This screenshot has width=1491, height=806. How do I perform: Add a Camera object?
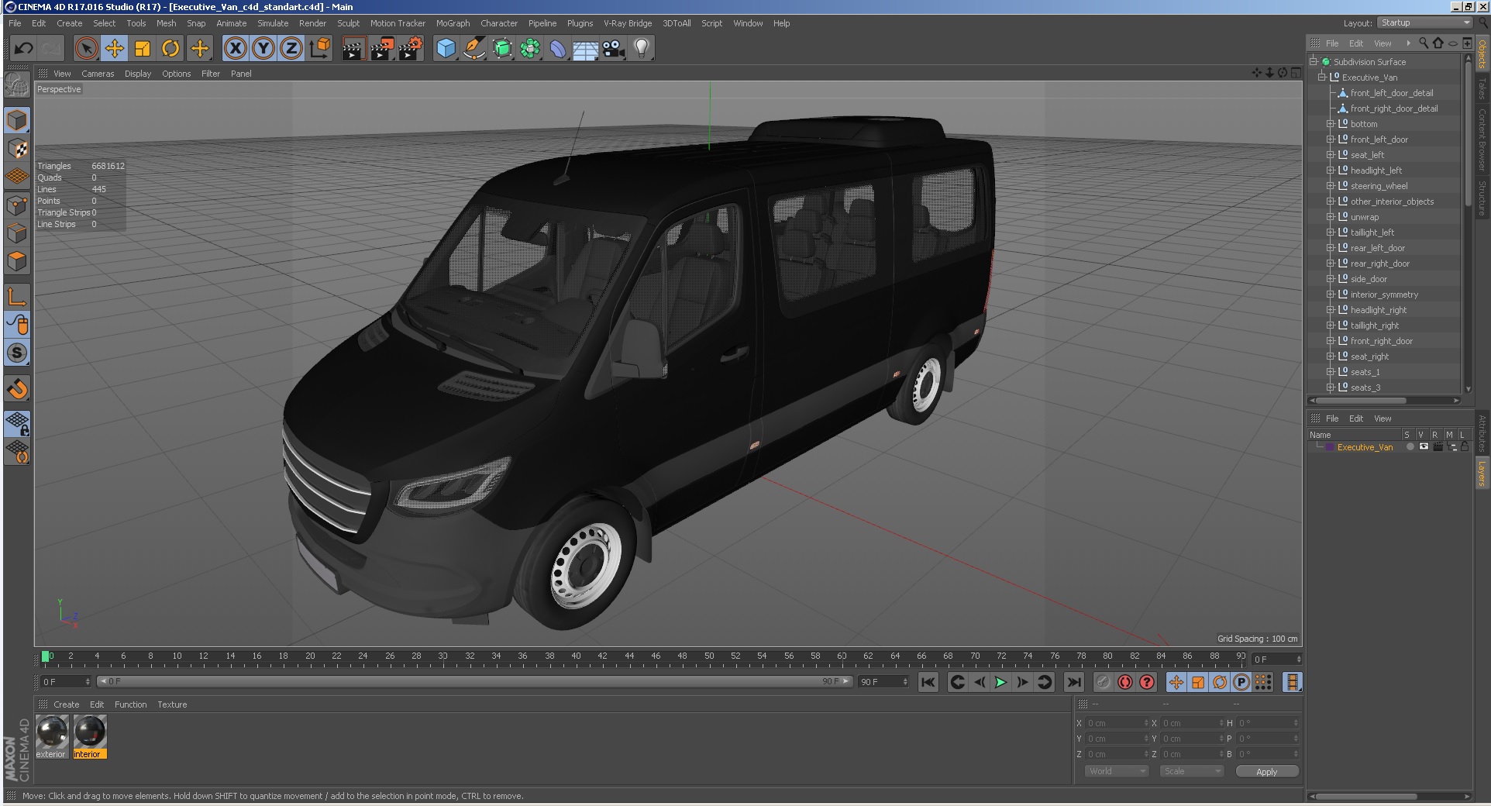click(x=614, y=49)
